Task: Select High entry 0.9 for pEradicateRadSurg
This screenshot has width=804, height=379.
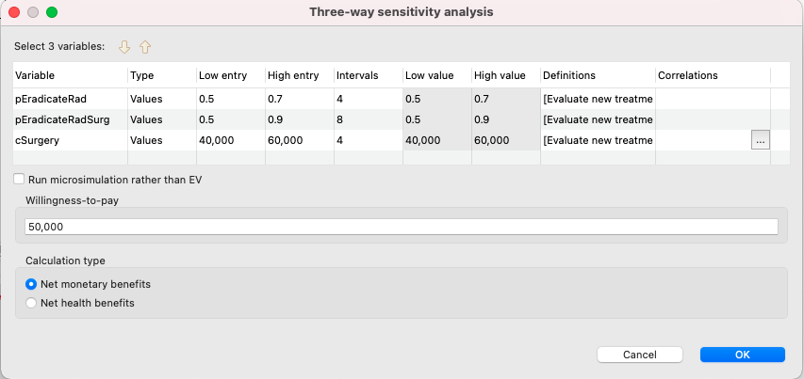Action: [x=300, y=119]
